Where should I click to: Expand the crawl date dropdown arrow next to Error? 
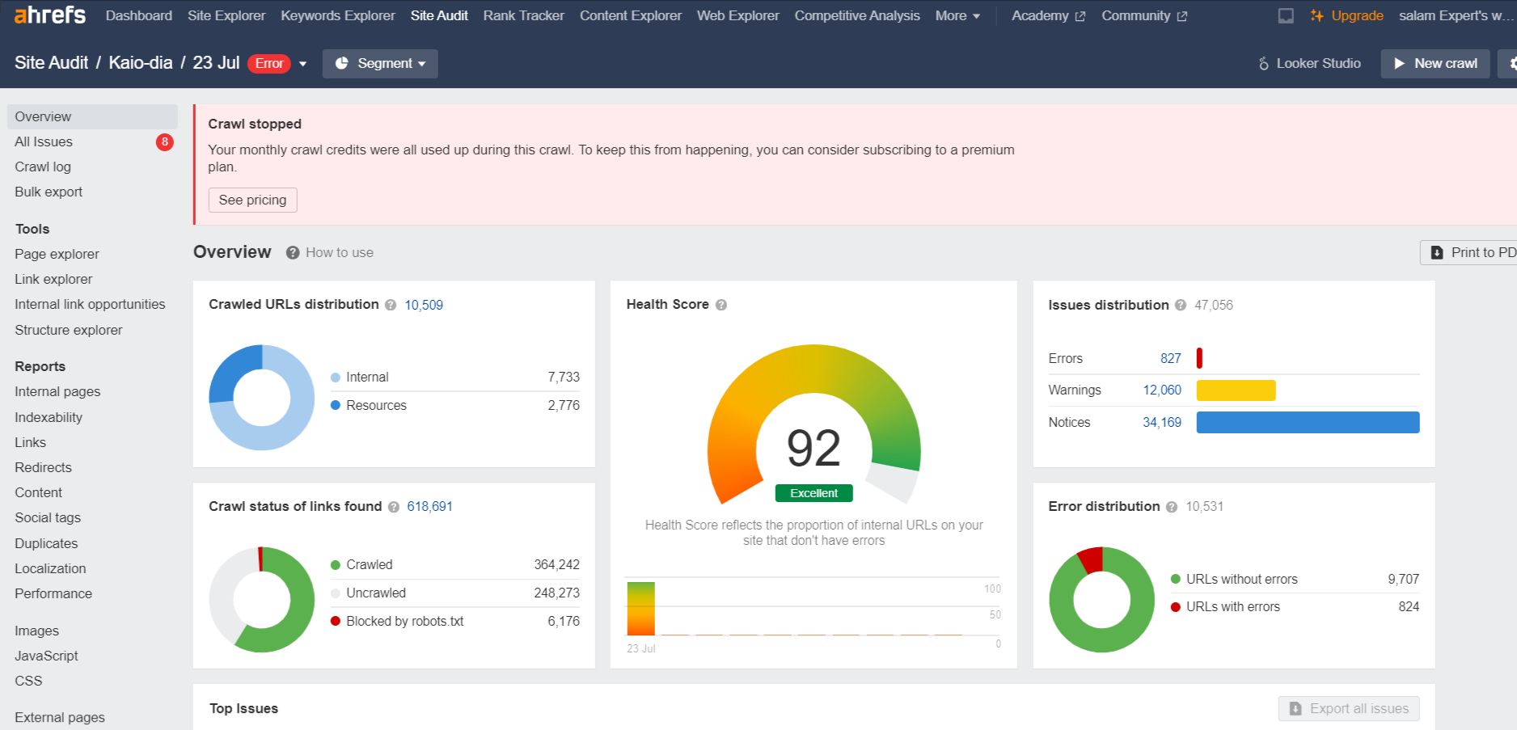302,64
